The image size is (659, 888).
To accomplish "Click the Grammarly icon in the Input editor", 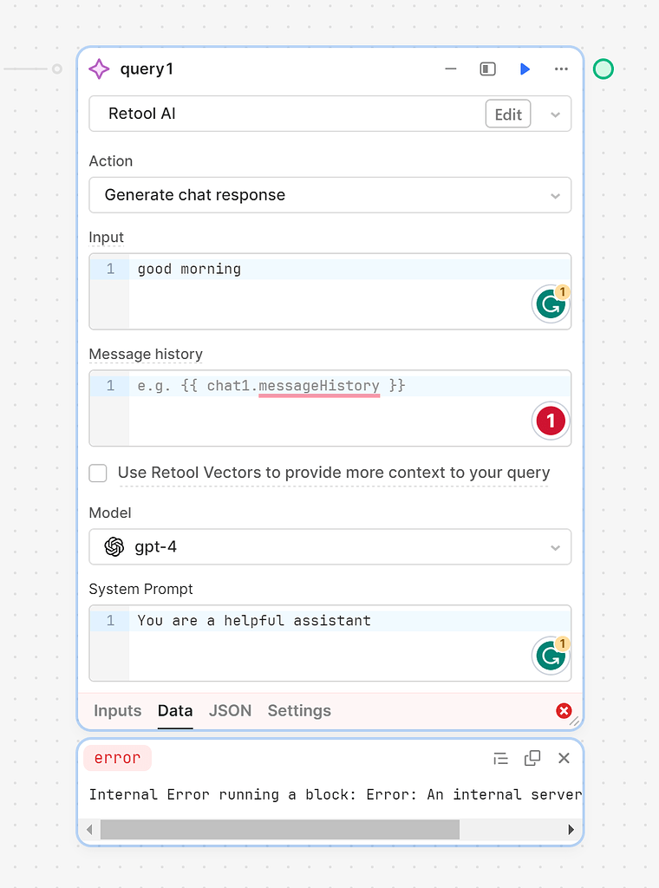I will [551, 304].
